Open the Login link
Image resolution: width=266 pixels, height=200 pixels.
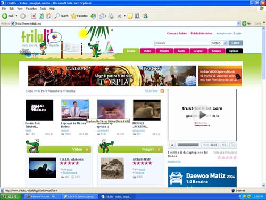[x=238, y=33]
